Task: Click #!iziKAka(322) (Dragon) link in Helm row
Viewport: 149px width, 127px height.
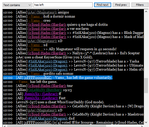Action: pos(48,70)
